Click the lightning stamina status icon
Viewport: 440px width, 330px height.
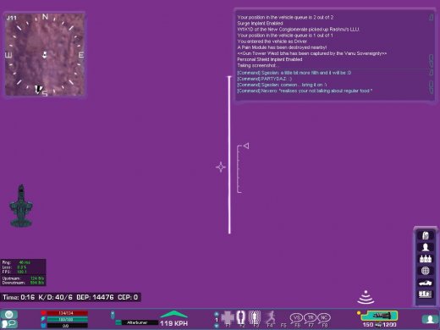pyautogui.click(x=43, y=319)
